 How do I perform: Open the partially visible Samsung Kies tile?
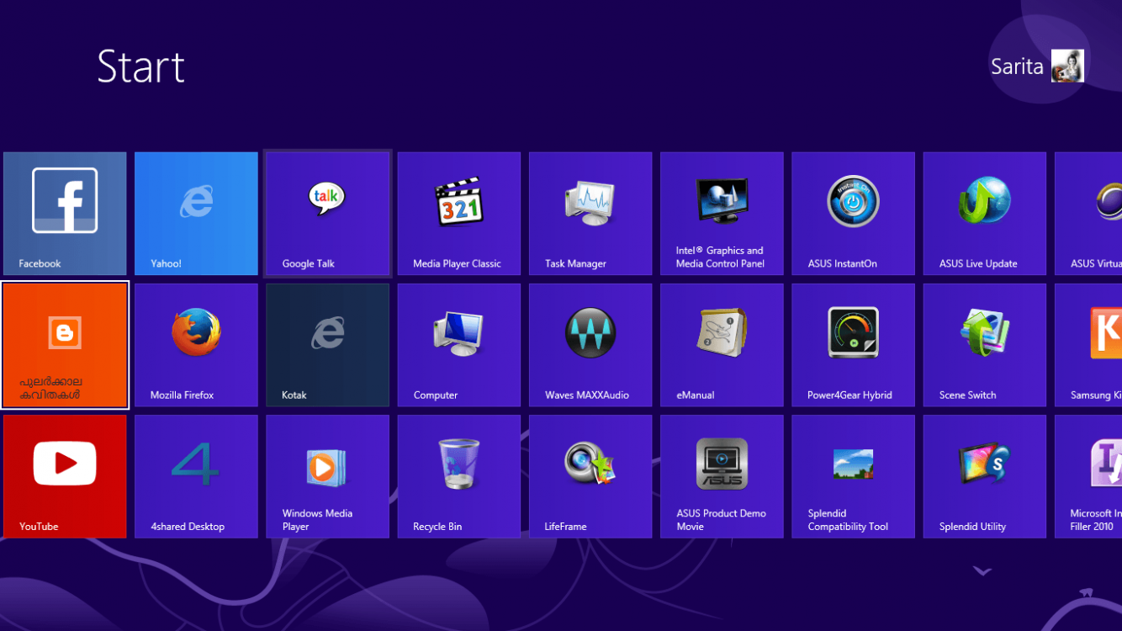click(x=1088, y=345)
